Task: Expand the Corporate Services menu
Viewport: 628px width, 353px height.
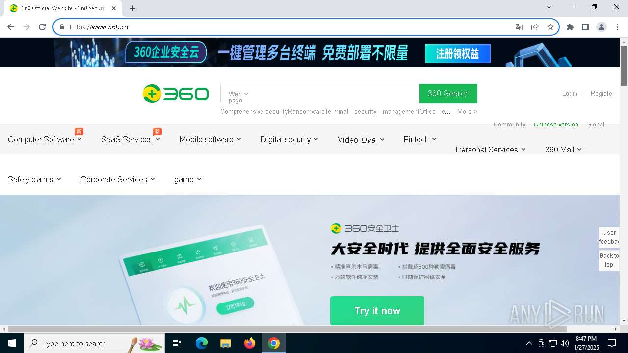Action: pyautogui.click(x=118, y=179)
